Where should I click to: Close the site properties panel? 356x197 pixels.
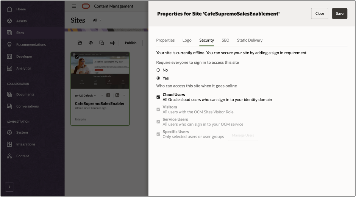click(x=319, y=13)
